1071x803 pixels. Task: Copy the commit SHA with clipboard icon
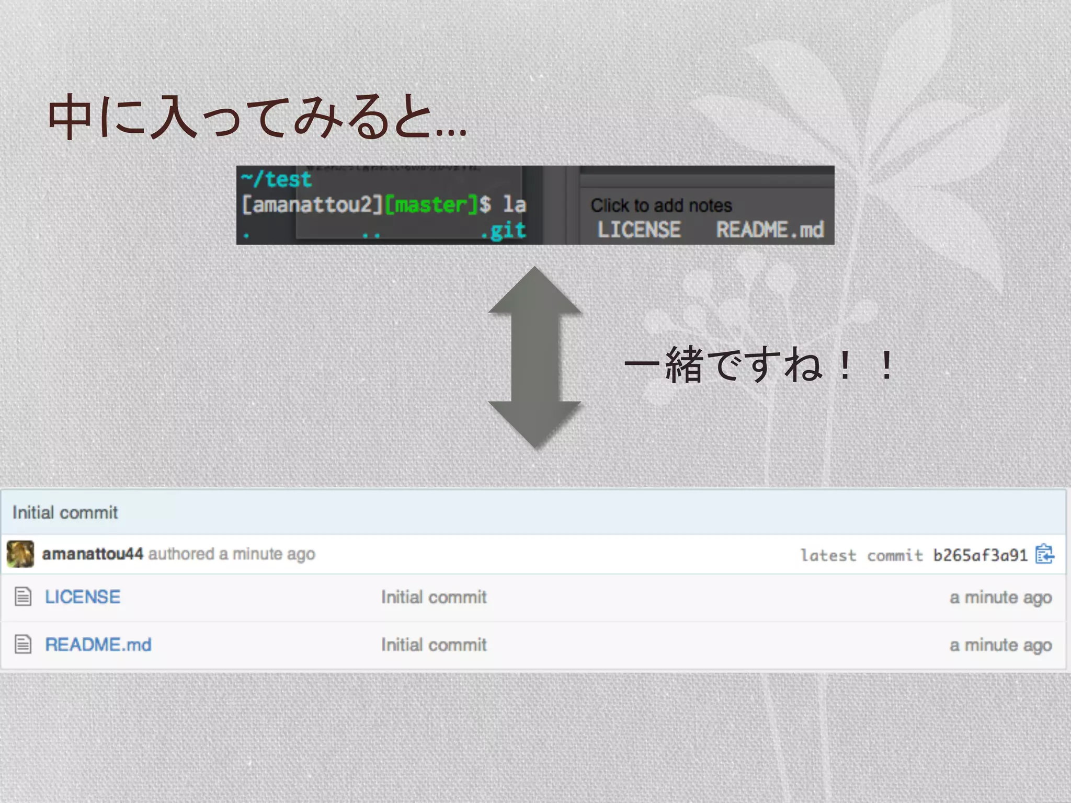(x=1045, y=554)
